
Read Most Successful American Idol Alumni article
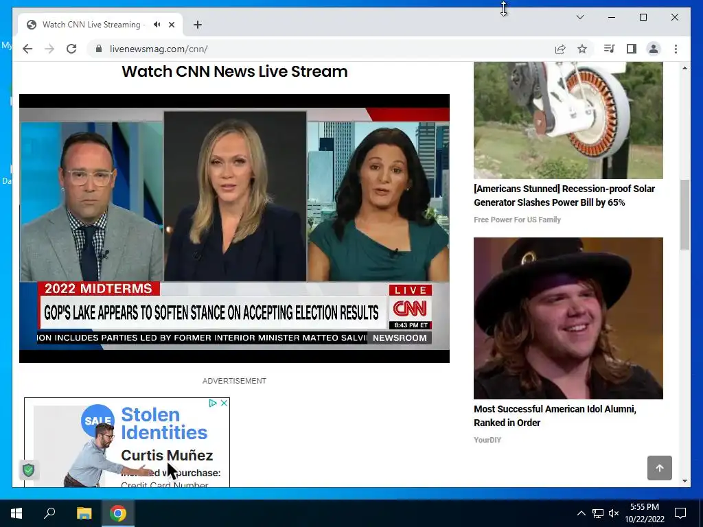pyautogui.click(x=555, y=416)
